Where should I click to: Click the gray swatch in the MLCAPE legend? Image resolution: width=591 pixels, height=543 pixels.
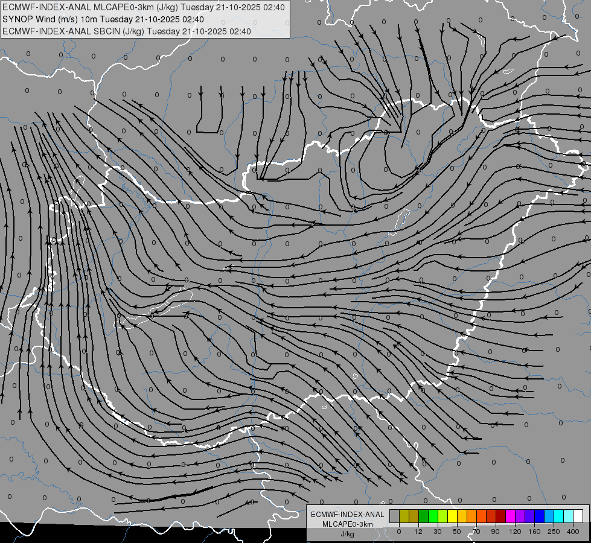tap(395, 516)
